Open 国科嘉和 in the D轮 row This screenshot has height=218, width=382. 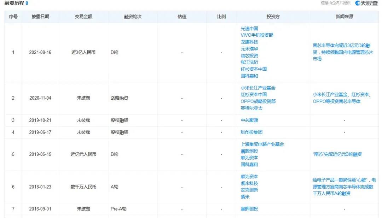[x=249, y=76]
